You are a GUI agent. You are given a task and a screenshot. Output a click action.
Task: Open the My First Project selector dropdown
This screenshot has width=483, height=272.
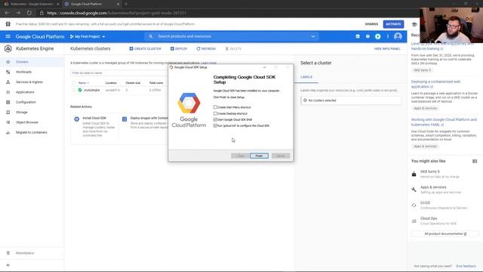[x=88, y=36]
